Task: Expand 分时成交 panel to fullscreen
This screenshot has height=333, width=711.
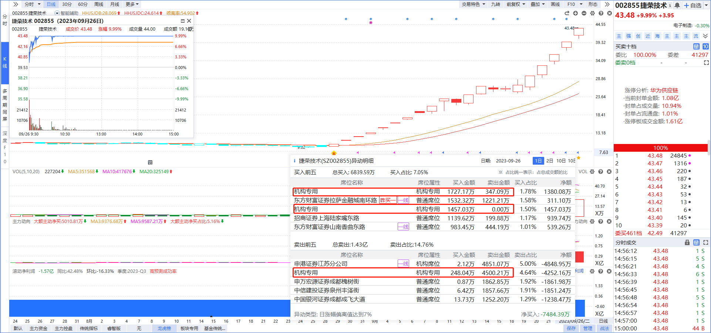Action: (x=706, y=243)
